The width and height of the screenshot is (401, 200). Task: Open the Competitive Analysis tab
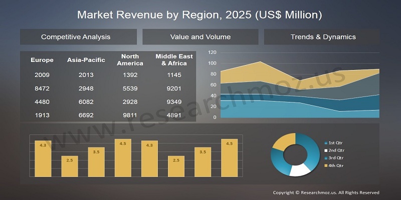click(x=76, y=36)
